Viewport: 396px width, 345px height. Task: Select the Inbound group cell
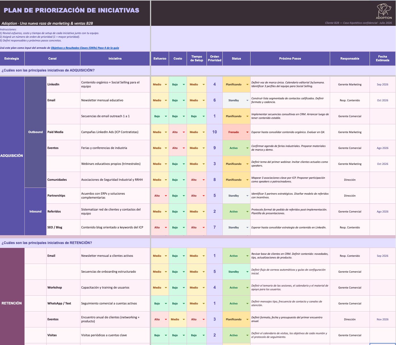[36, 211]
